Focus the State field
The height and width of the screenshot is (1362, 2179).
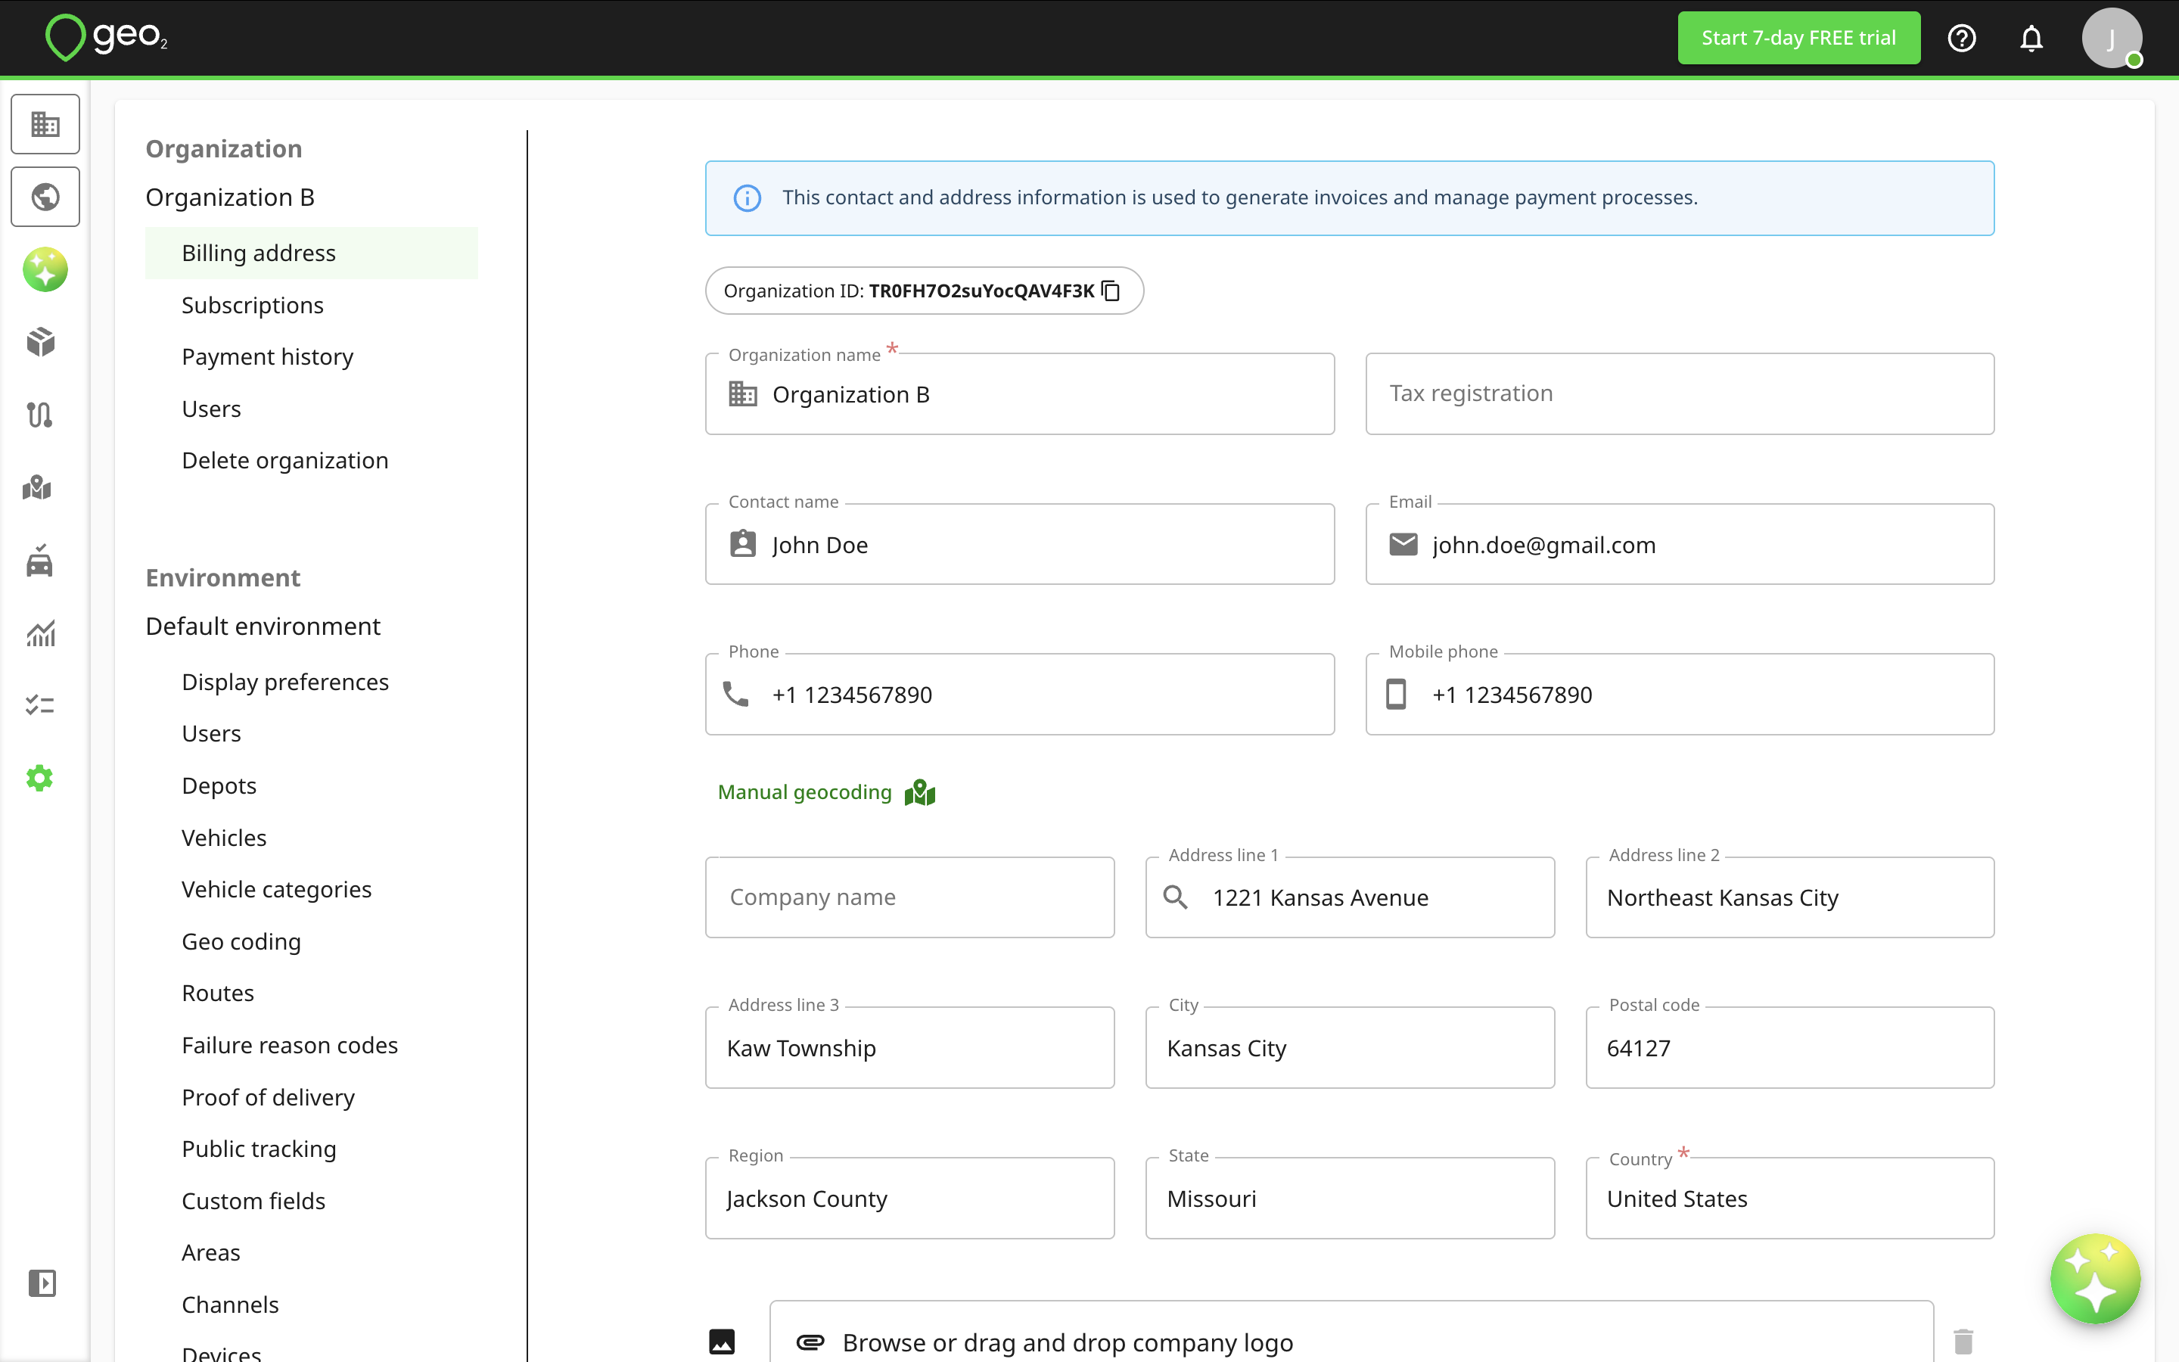pos(1350,1198)
